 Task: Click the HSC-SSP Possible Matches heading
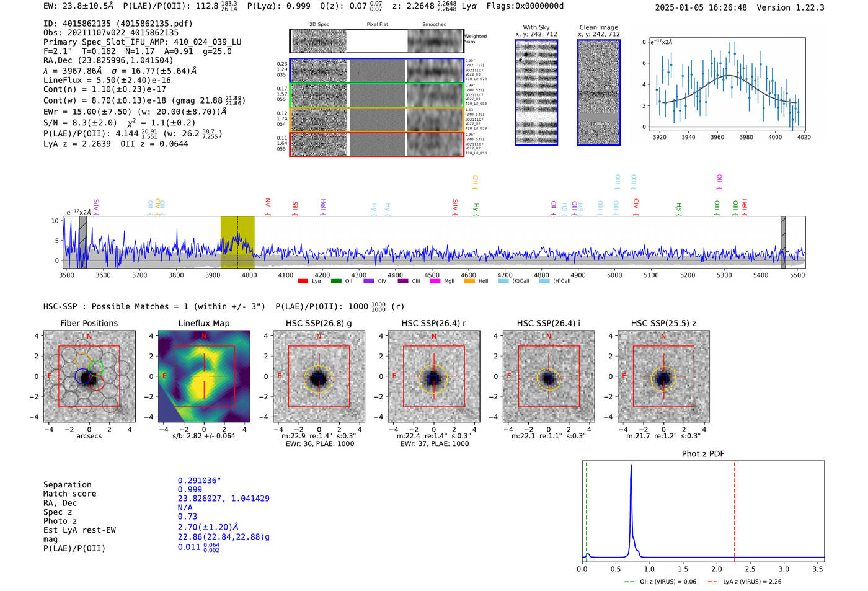coord(154,306)
